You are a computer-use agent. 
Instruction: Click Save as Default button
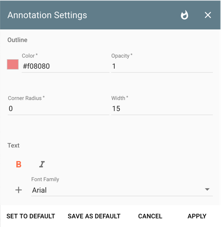pos(94,216)
